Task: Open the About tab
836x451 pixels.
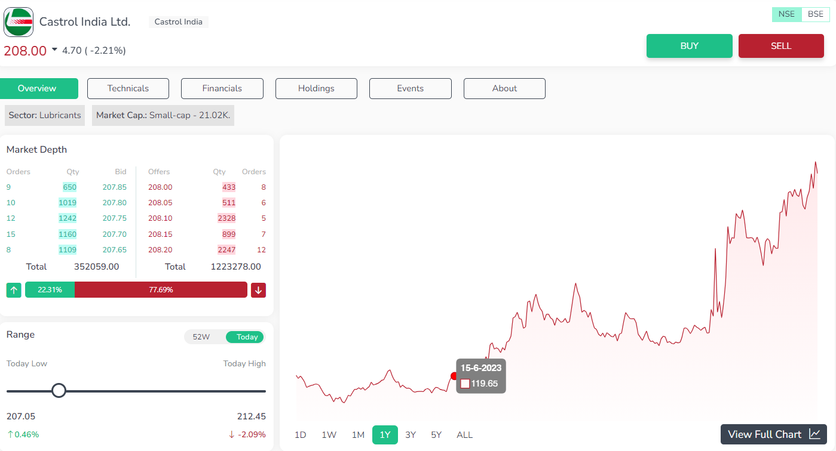Action: tap(504, 88)
